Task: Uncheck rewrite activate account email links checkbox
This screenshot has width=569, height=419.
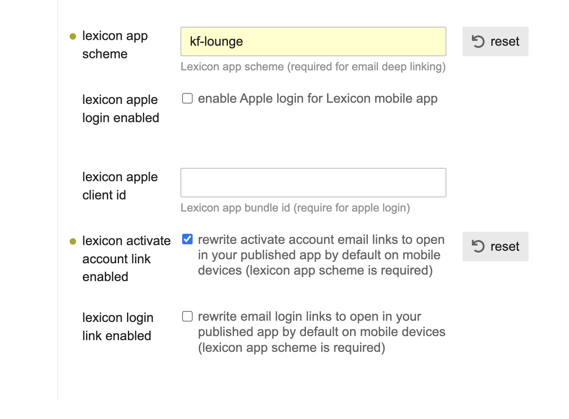Action: coord(187,239)
